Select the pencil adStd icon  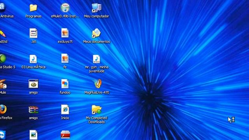point(3,33)
